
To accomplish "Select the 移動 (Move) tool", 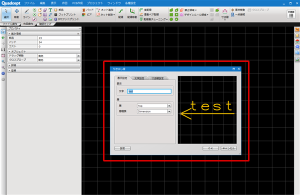I will coord(16,13).
